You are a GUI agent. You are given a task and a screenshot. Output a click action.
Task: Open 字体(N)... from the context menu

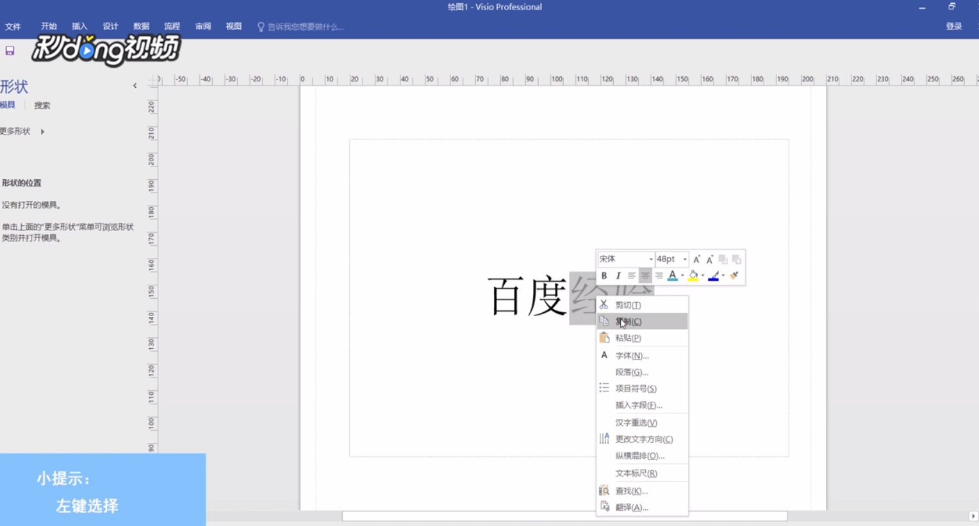642,355
